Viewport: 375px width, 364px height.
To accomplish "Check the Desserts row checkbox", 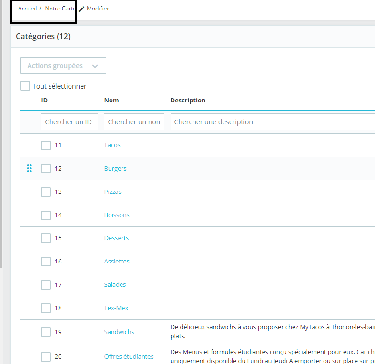I will click(x=46, y=238).
